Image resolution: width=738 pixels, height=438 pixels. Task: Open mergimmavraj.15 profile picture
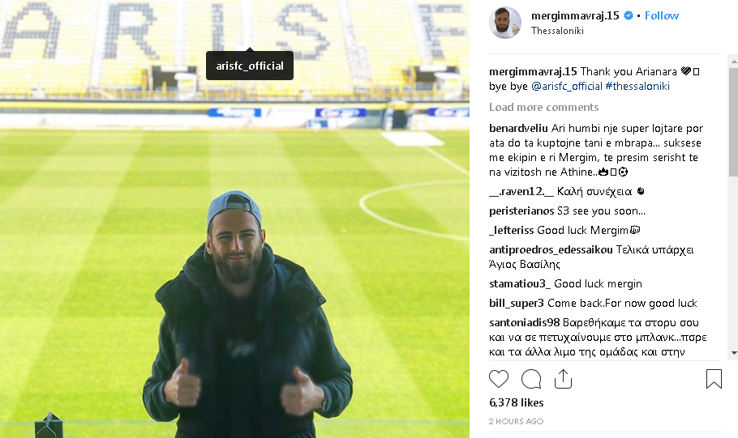click(505, 23)
